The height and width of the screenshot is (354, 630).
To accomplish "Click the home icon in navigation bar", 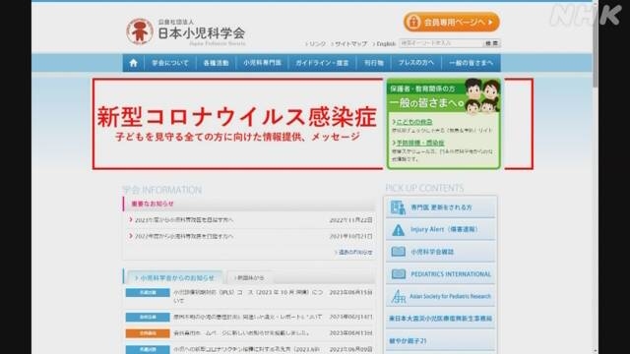I will (x=134, y=63).
